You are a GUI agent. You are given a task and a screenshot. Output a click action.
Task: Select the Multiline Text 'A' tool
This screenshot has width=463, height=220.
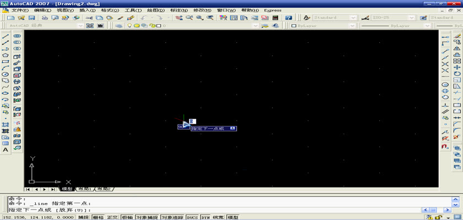(x=6, y=150)
